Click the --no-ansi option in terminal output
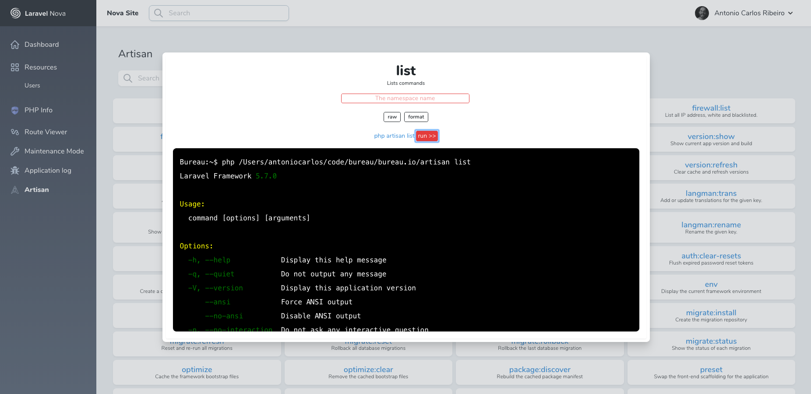Viewport: 811px width, 394px height. click(224, 316)
